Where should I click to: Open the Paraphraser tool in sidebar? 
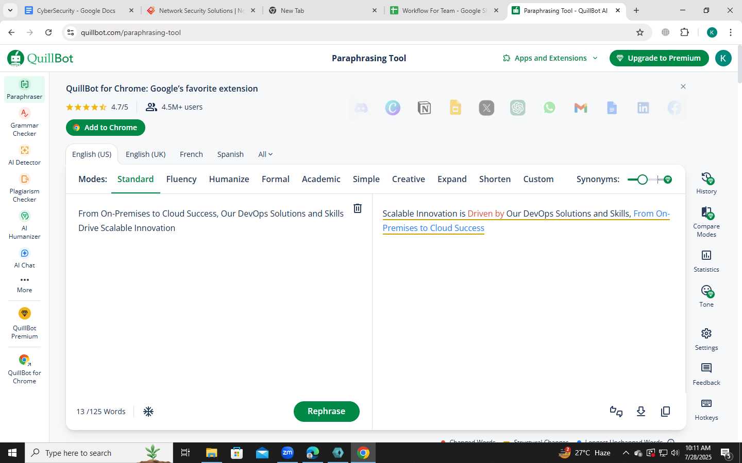tap(24, 90)
